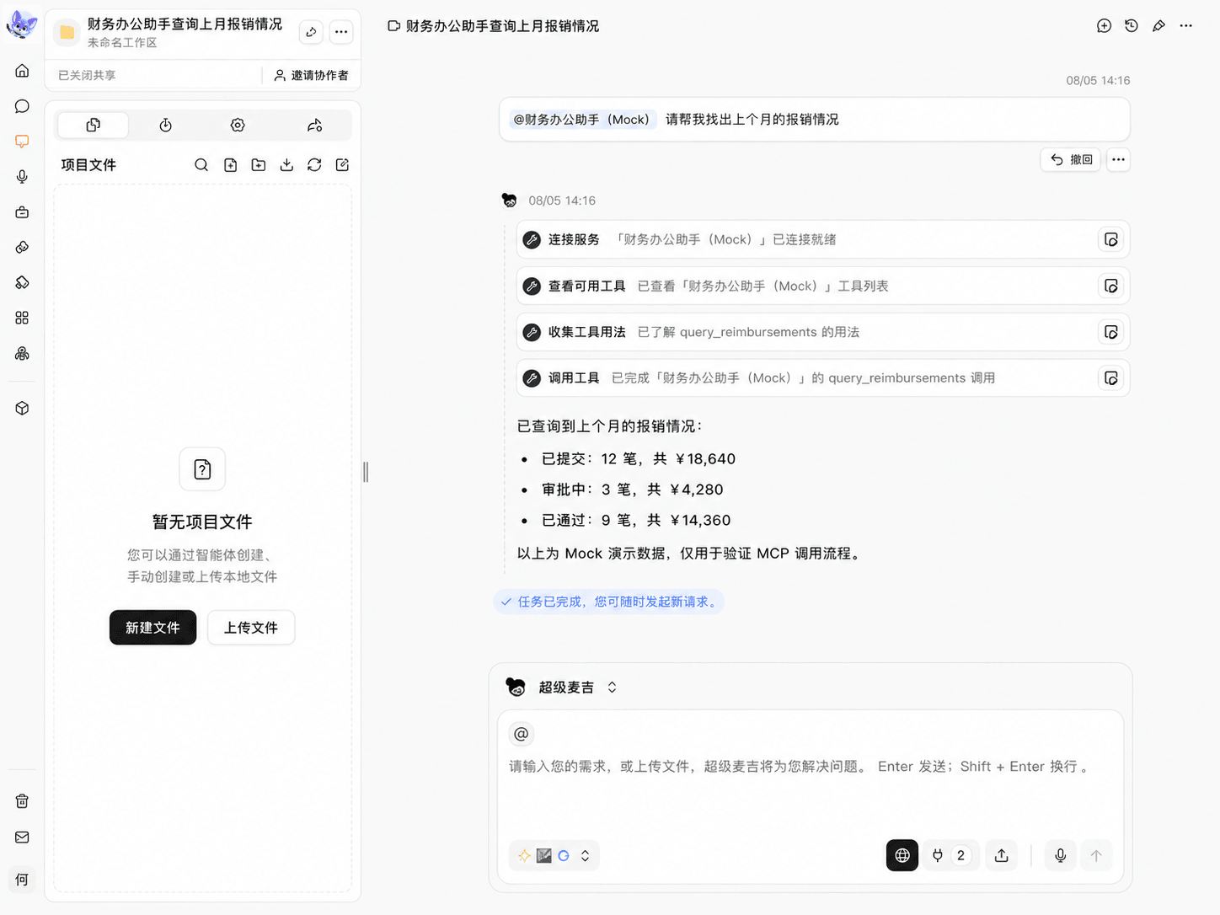1220x915 pixels.
Task: Open more options beside 撤回
Action: click(1118, 159)
